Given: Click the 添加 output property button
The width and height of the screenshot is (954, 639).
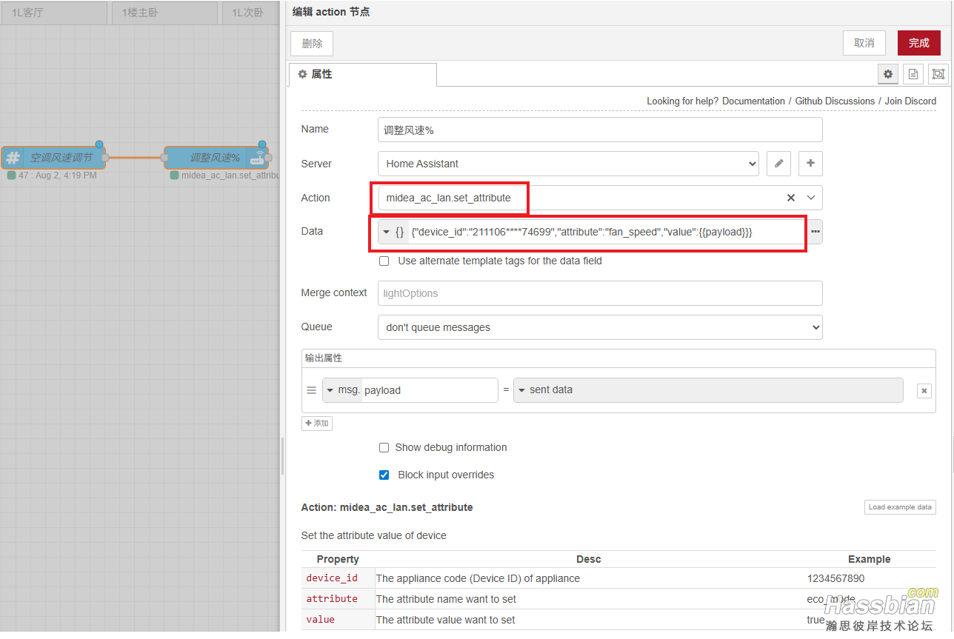Looking at the screenshot, I should [317, 424].
